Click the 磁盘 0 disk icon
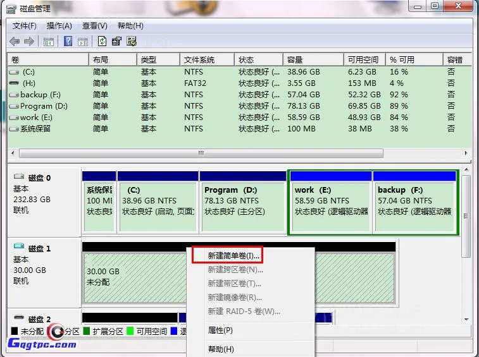479x357 pixels. (x=19, y=176)
